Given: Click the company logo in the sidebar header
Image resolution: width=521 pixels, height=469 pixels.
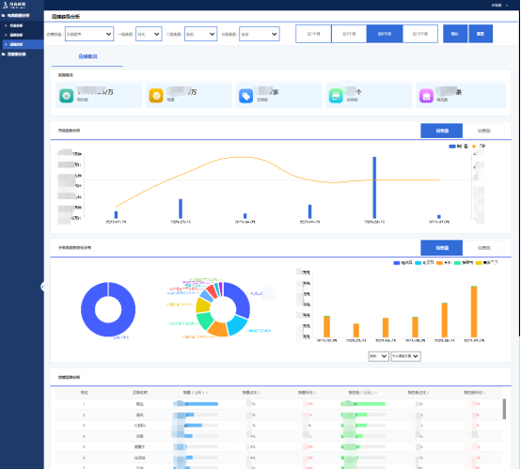Looking at the screenshot, I should tap(14, 5).
